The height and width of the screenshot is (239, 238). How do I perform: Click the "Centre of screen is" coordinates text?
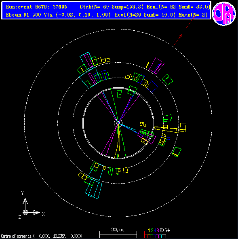pos(42,236)
